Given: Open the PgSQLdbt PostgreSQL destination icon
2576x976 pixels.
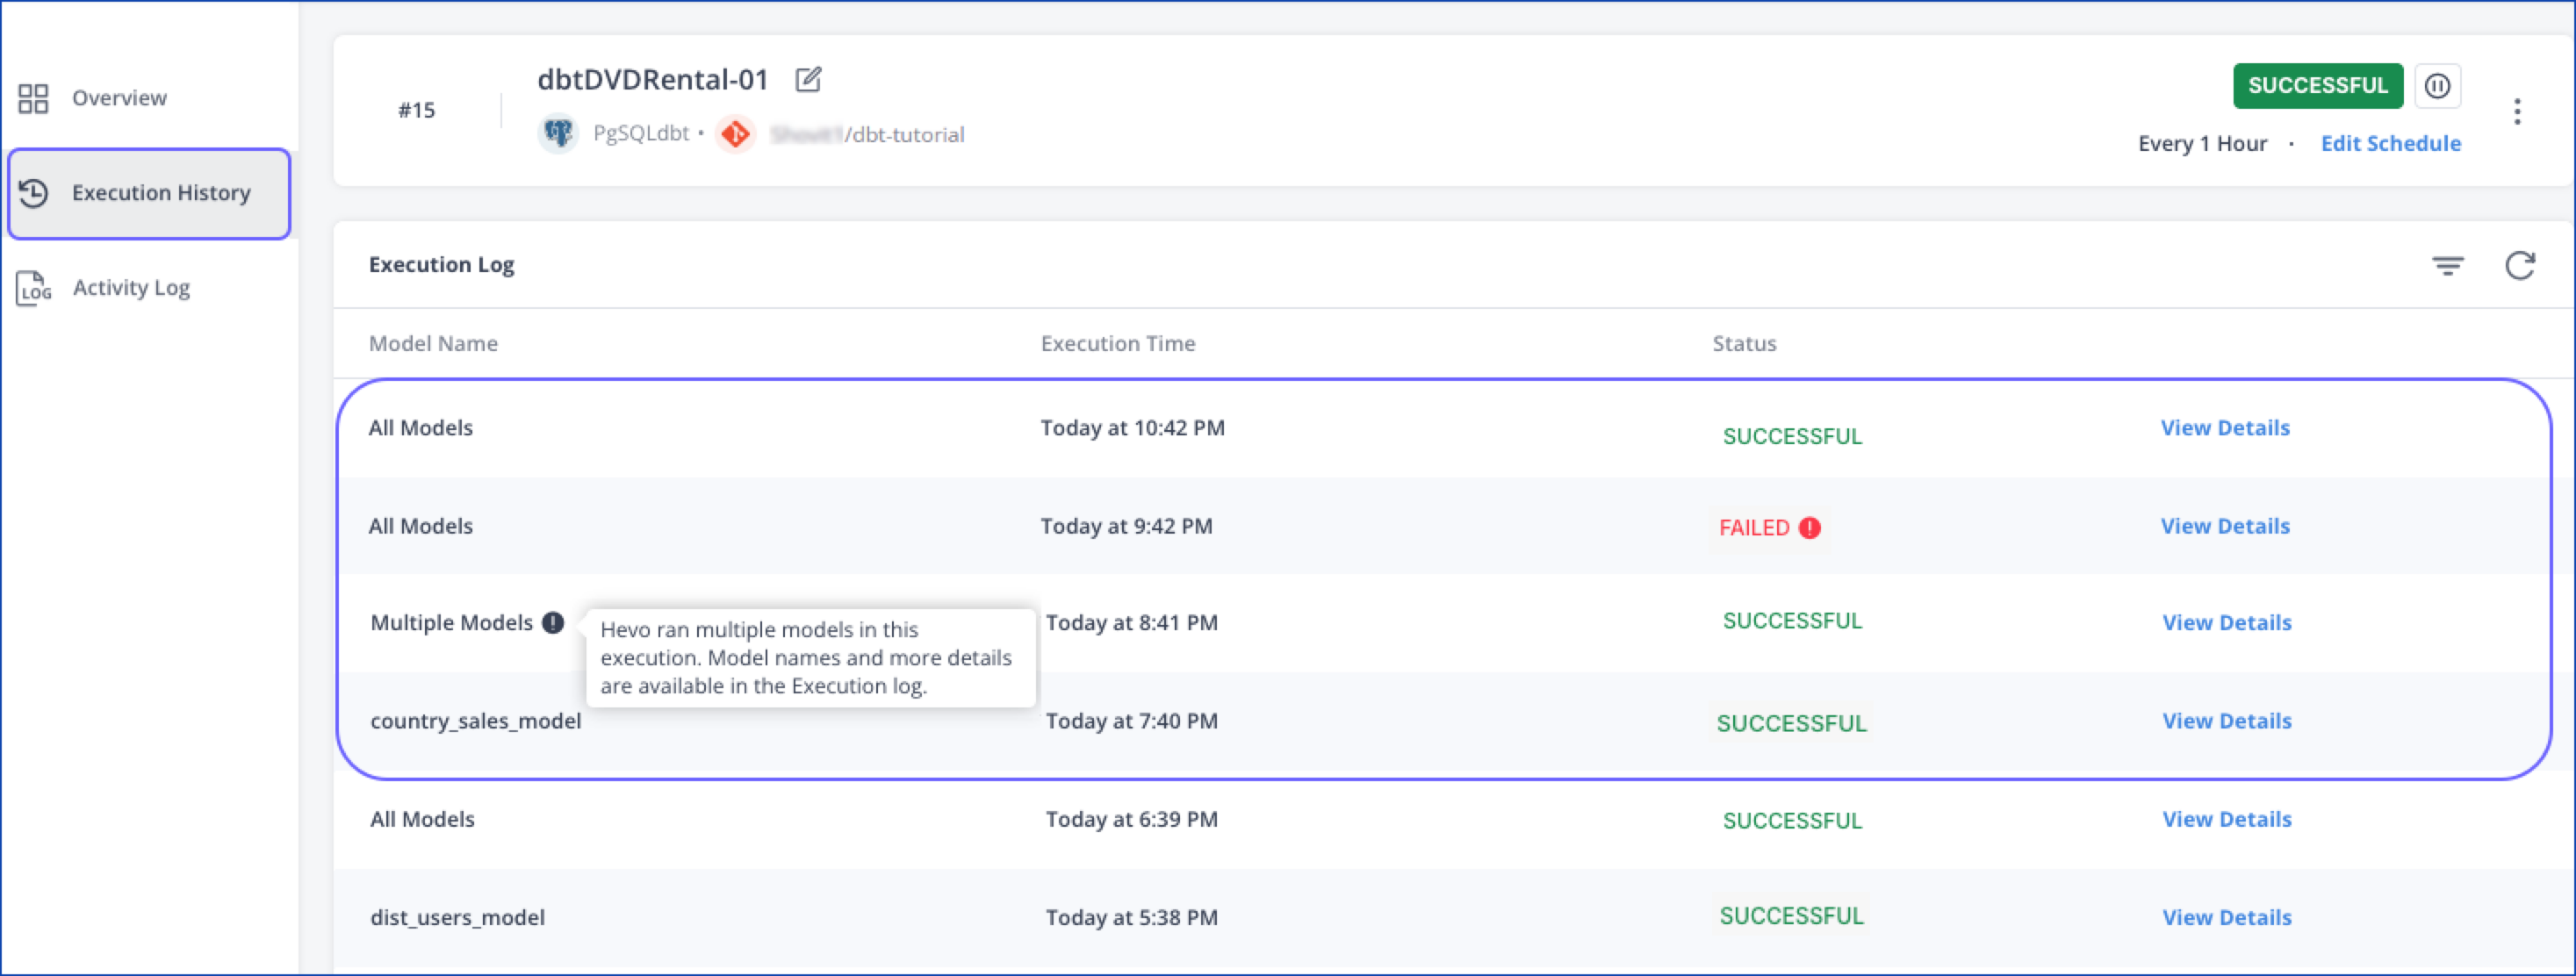Looking at the screenshot, I should 558,132.
